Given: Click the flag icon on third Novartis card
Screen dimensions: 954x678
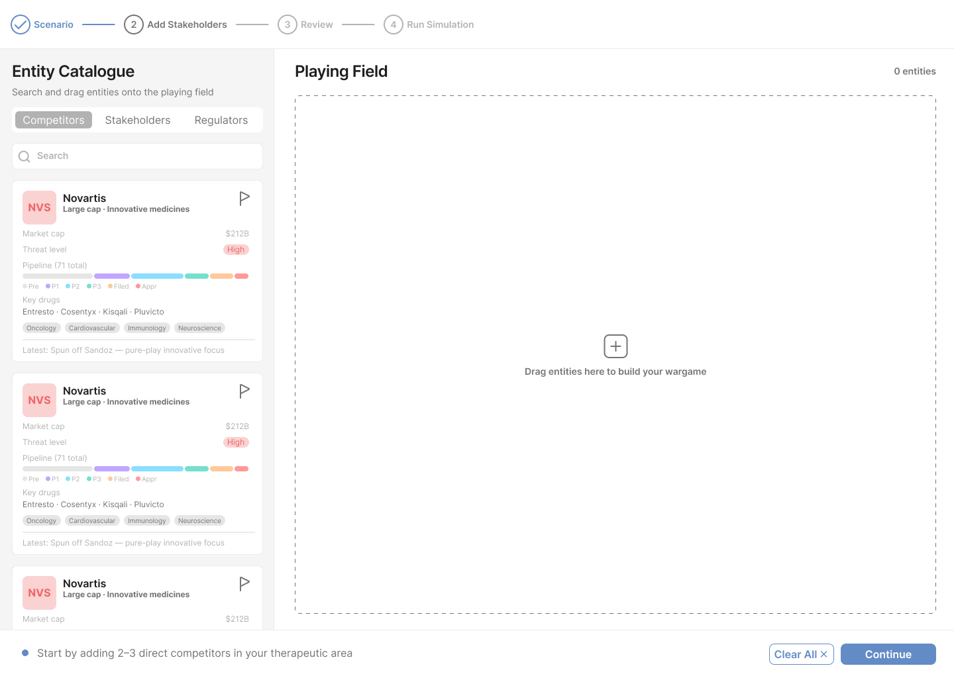Looking at the screenshot, I should (x=244, y=583).
